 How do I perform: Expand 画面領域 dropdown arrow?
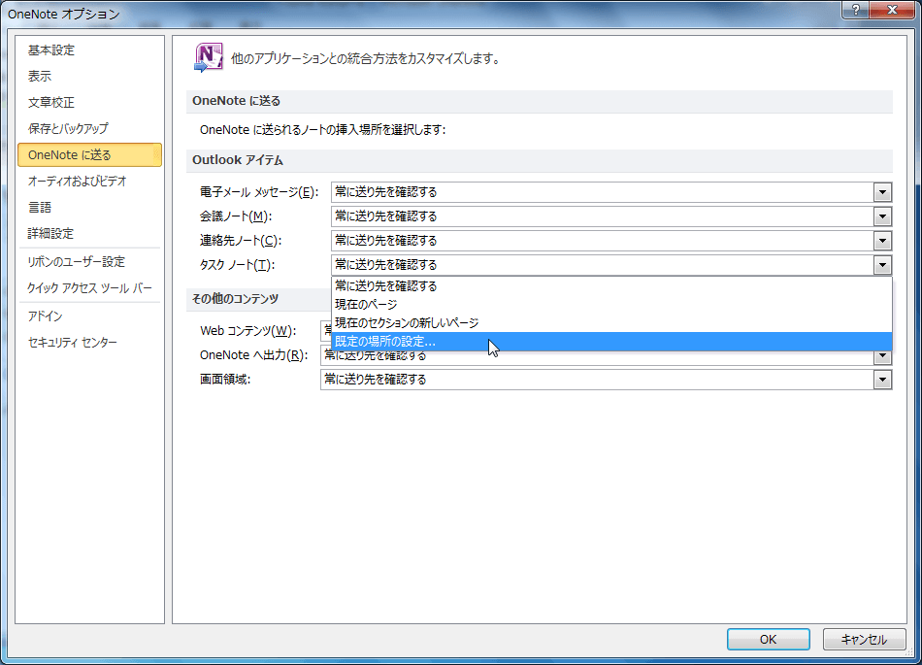882,380
